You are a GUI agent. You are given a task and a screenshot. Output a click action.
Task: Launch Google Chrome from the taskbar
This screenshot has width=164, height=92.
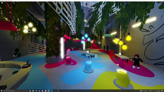30,91
